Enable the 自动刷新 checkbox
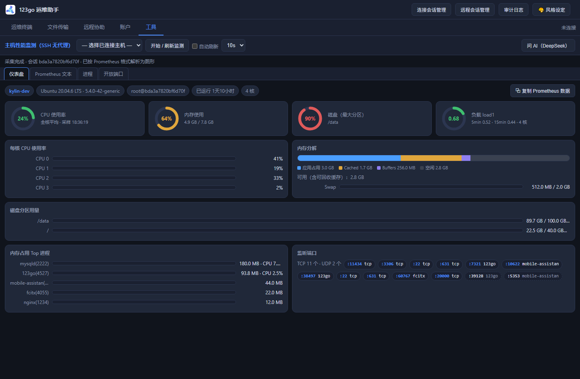 195,46
